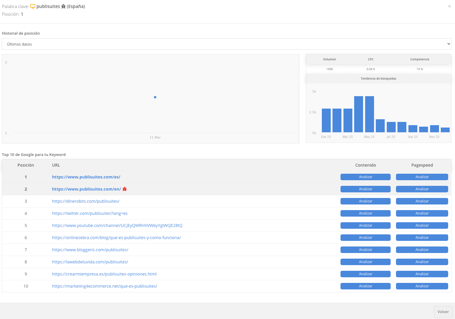This screenshot has width=455, height=319.
Task: Open the lawebdetuvida.com/publisuites/ link
Action: pyautogui.click(x=90, y=262)
